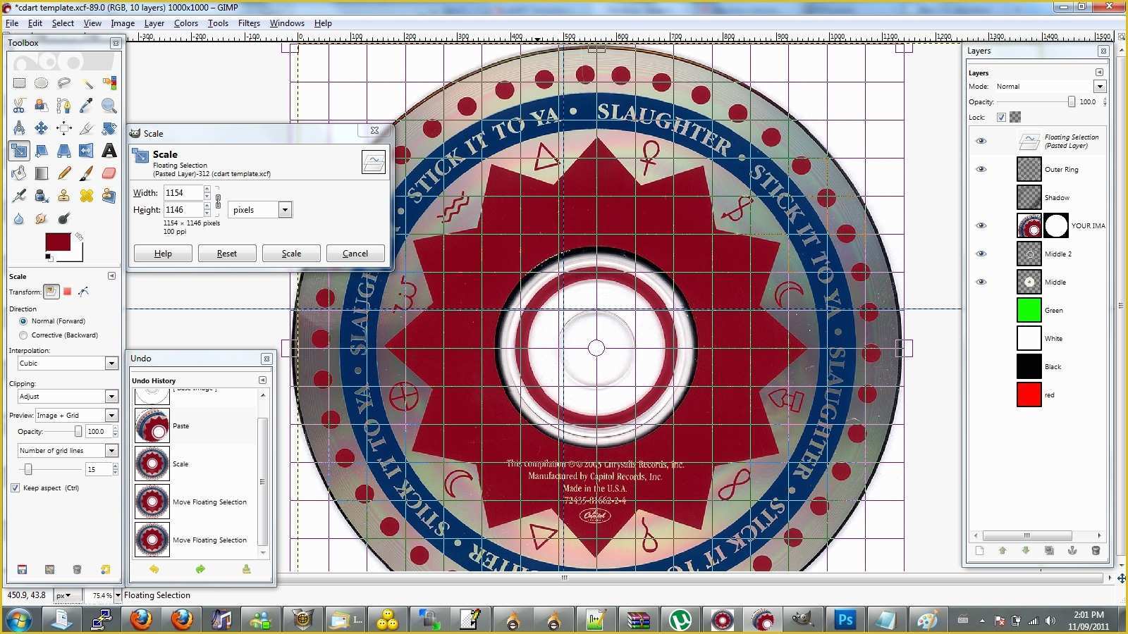
Task: Select the Perspective tool
Action: pyautogui.click(x=64, y=151)
